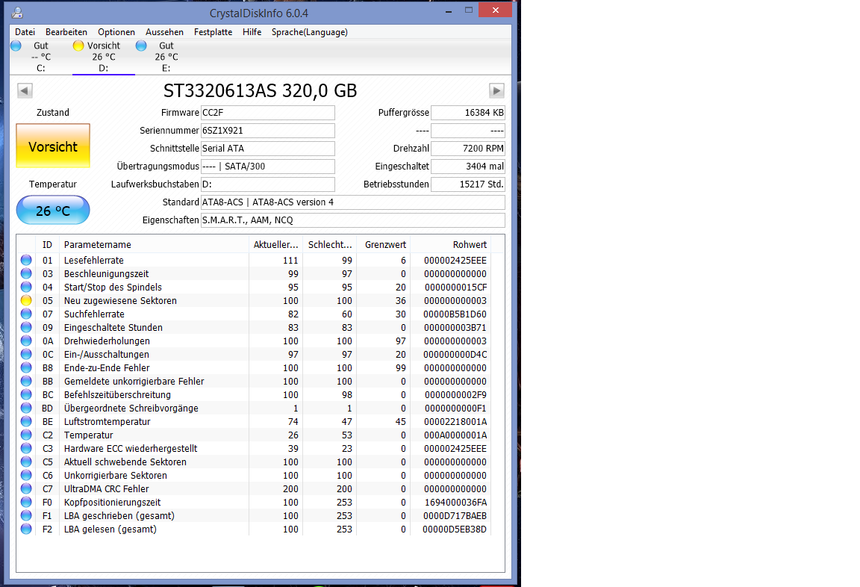
Task: Click the Eingeschaltet field 3404 mal
Action: click(468, 167)
